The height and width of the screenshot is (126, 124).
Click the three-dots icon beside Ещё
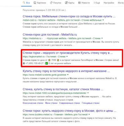(x=94, y=3)
